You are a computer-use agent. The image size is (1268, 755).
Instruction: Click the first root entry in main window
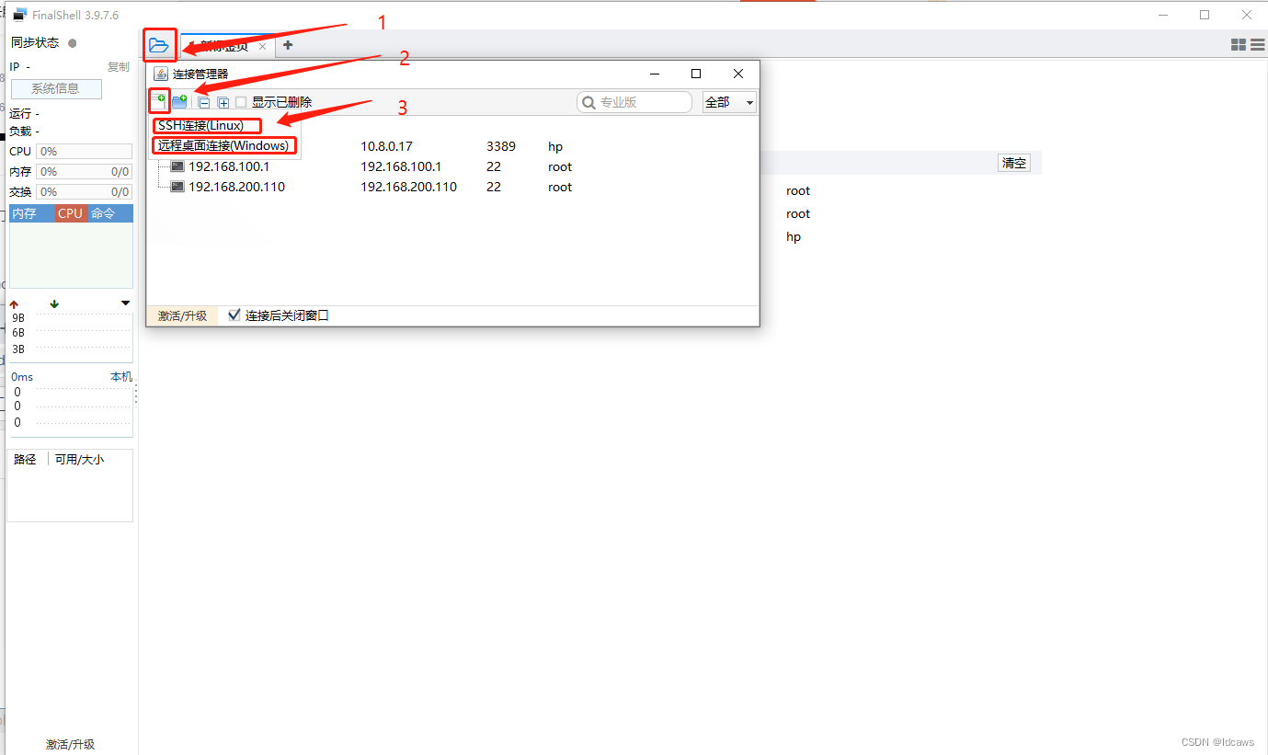click(x=798, y=190)
